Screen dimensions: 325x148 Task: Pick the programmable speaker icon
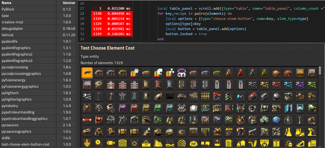coord(252,108)
